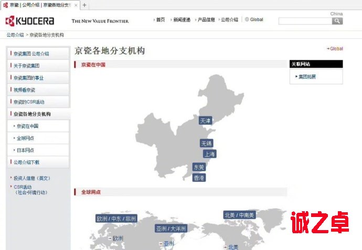Click into the site search field
This screenshot has width=362, height=250.
[x=305, y=21]
